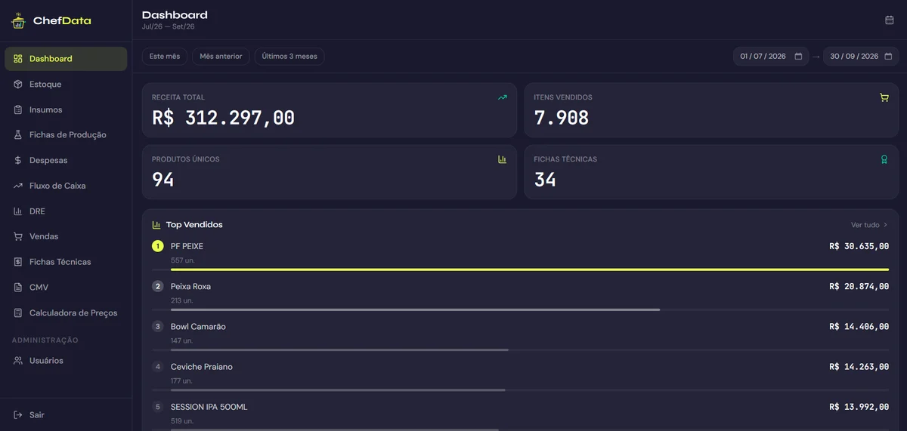Select the 'PF PEIXE' product name
Screen dimensions: 907x431
(x=187, y=246)
